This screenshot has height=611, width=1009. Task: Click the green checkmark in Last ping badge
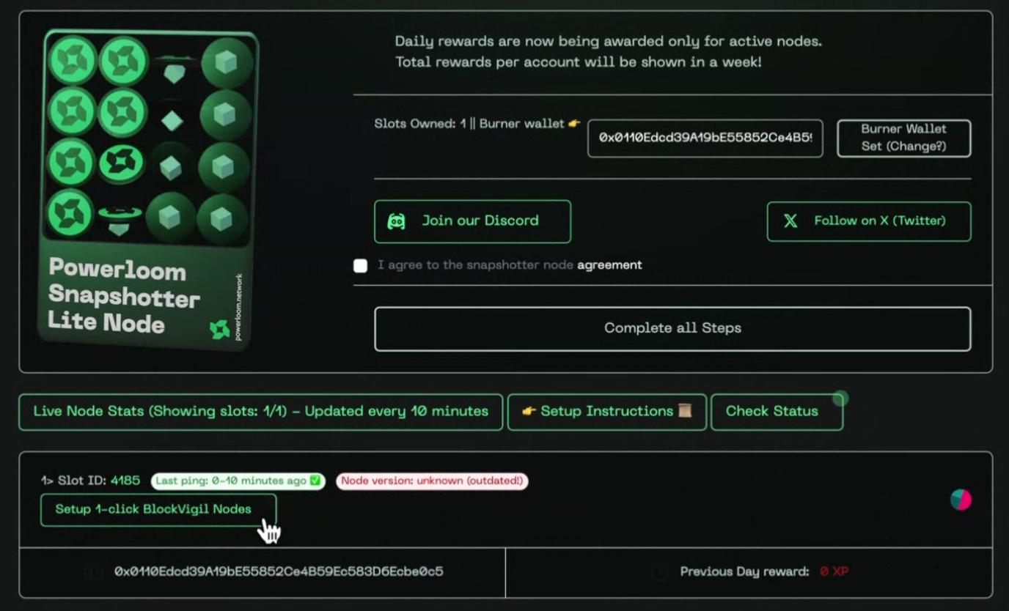(x=315, y=481)
